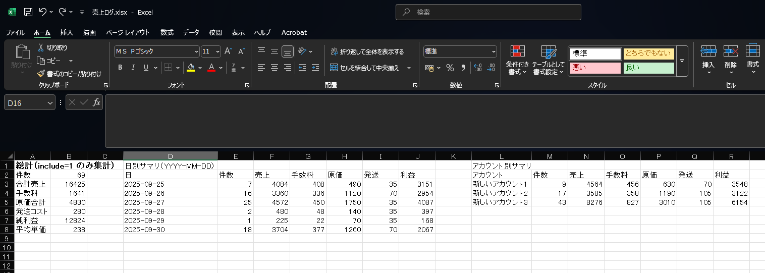
Task: Click the Format Painter brush icon
Action: [42, 74]
